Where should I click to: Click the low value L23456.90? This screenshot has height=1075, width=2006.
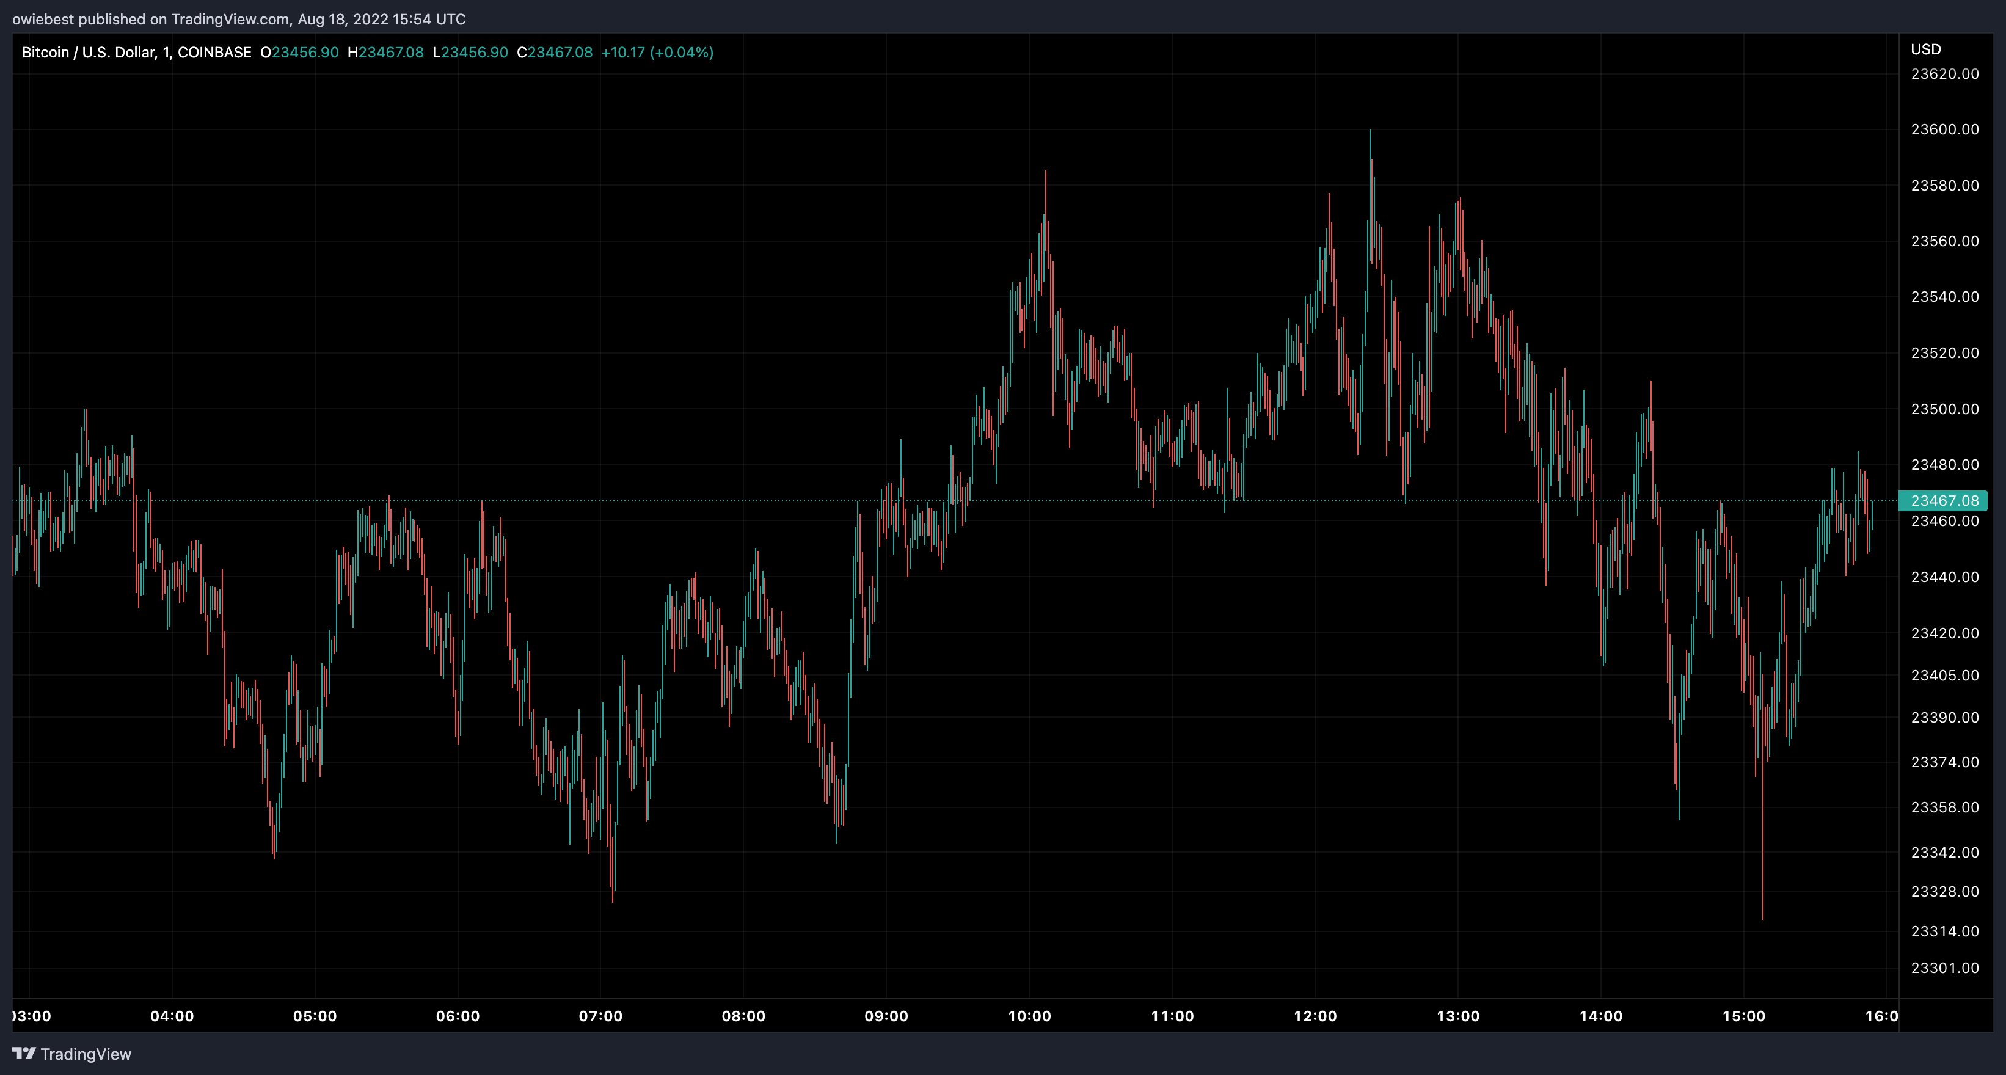(470, 52)
